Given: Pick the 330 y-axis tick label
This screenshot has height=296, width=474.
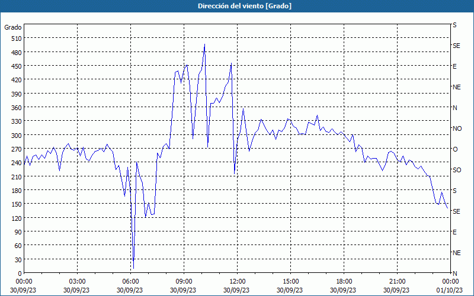Looking at the screenshot, I should [x=17, y=121].
